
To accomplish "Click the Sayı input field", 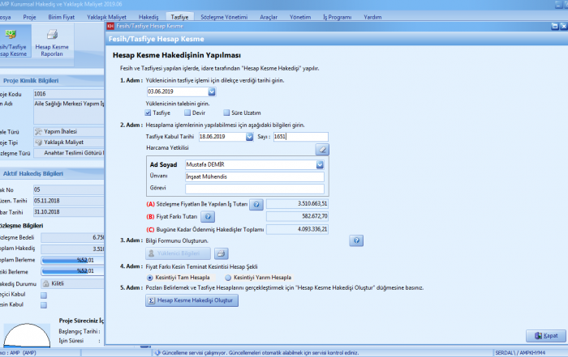I will click(300, 137).
